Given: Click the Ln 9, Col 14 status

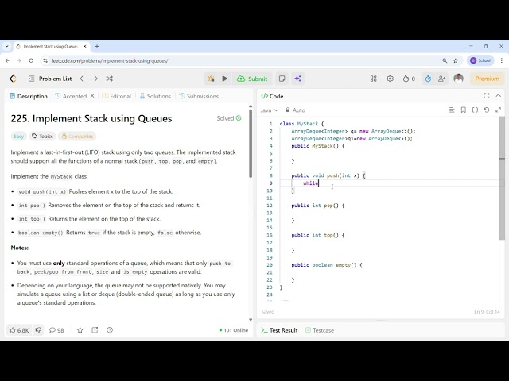Looking at the screenshot, I should 487,312.
